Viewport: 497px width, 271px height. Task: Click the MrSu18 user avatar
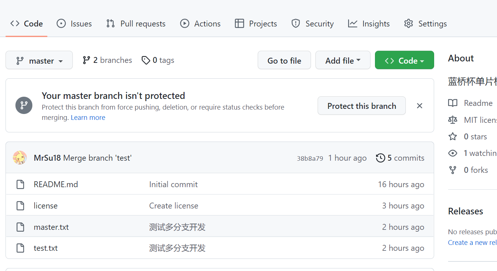[20, 158]
